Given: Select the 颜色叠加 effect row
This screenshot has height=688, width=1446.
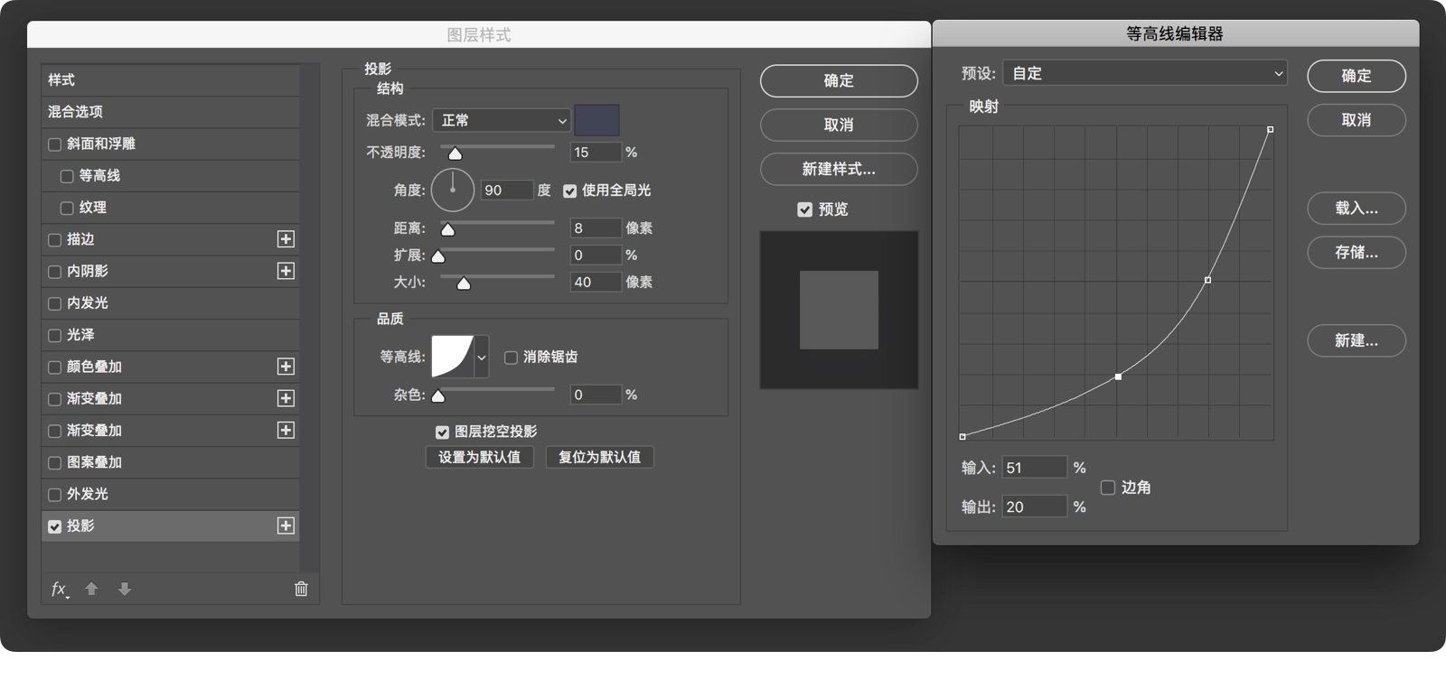Looking at the screenshot, I should (x=170, y=367).
